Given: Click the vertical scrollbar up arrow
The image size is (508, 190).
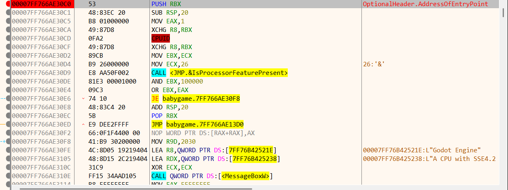Looking at the screenshot, I should pyautogui.click(x=503, y=3).
